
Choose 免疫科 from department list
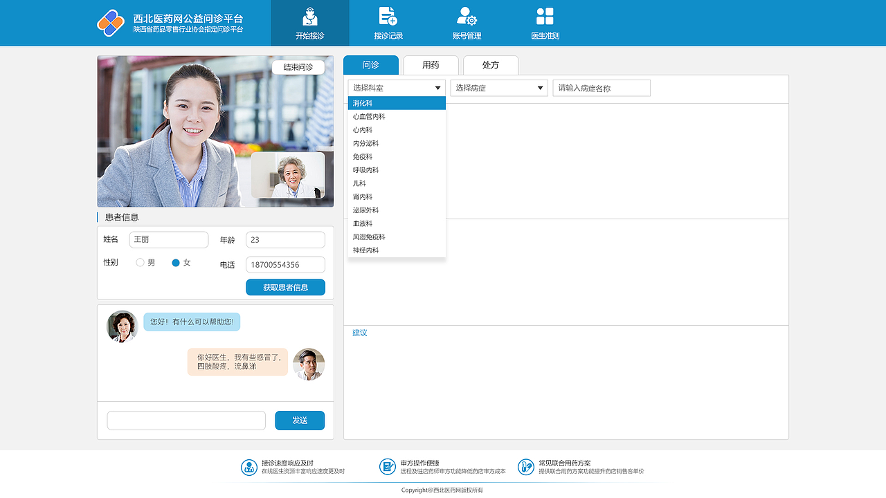397,157
